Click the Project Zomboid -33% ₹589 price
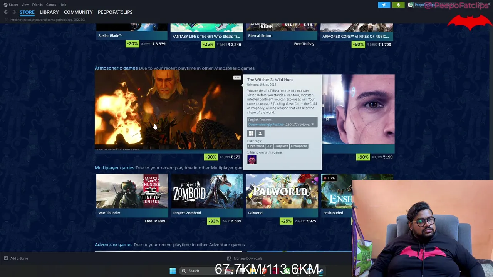 coord(225,221)
